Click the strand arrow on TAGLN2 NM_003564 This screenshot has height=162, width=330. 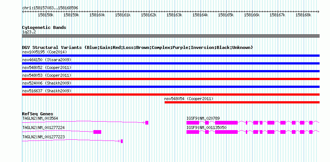click(x=144, y=123)
